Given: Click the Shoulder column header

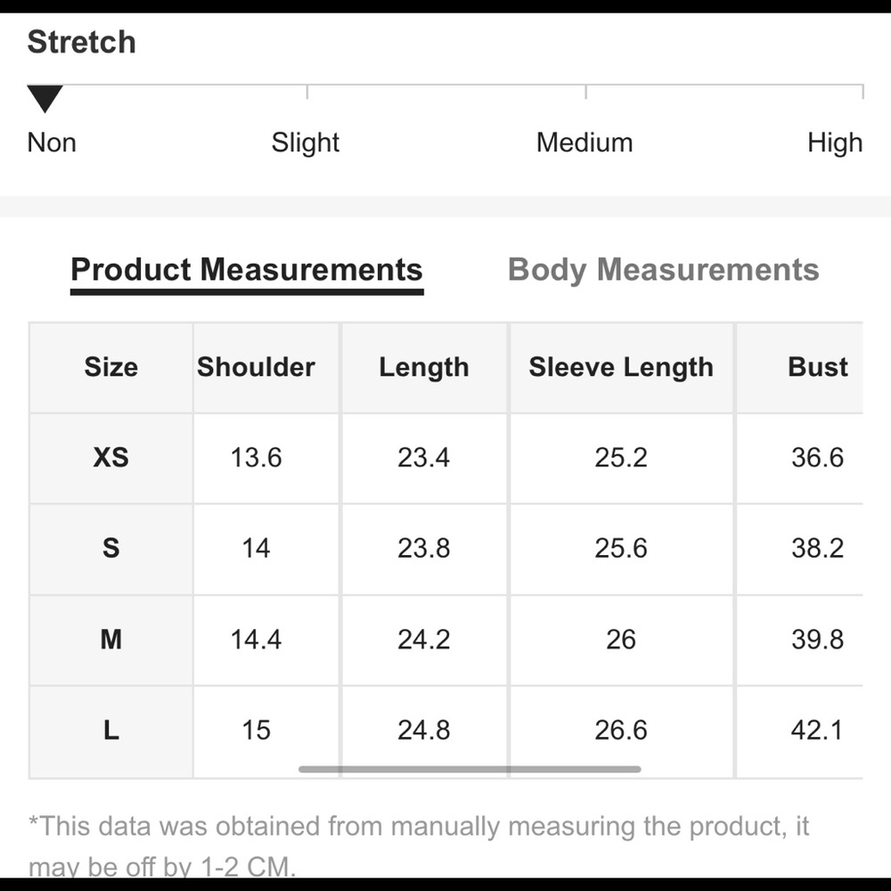Looking at the screenshot, I should click(x=257, y=367).
